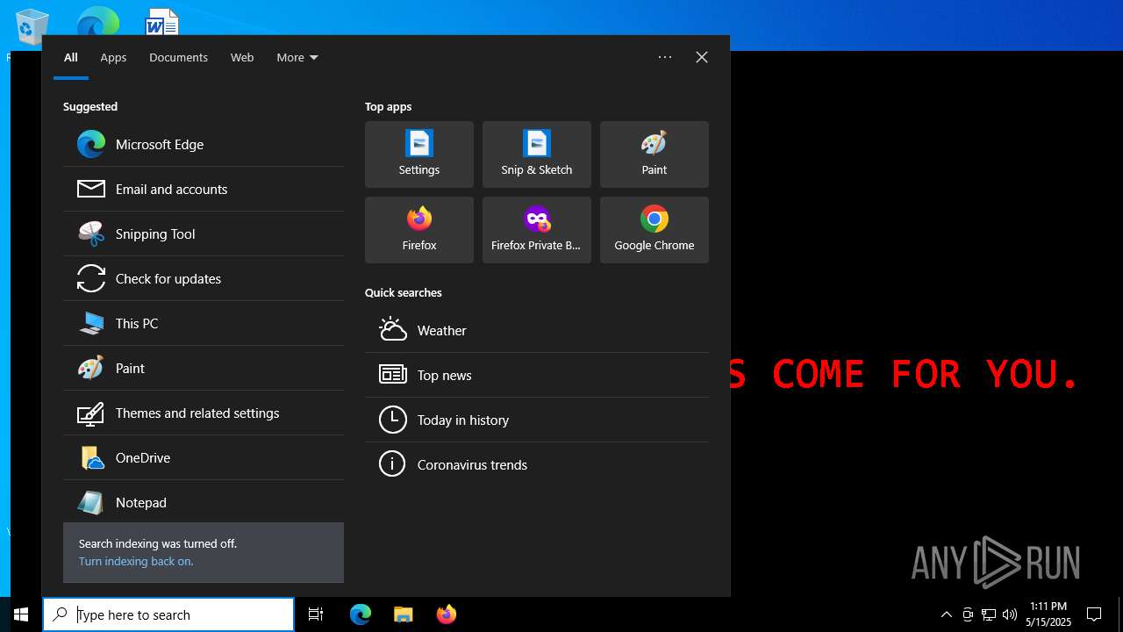Open Themes and related settings
The image size is (1123, 632).
click(x=204, y=413)
